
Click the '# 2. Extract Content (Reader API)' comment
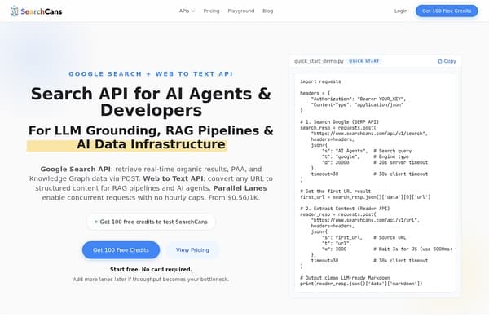point(345,209)
